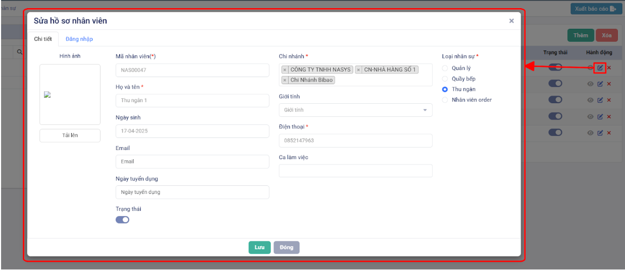The image size is (625, 270).
Task: Remove the CN-NHÀ HÀNG SỐ 1 tag
Action: (359, 70)
